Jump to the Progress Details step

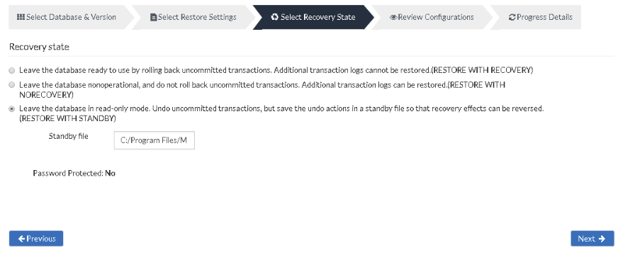(535, 17)
